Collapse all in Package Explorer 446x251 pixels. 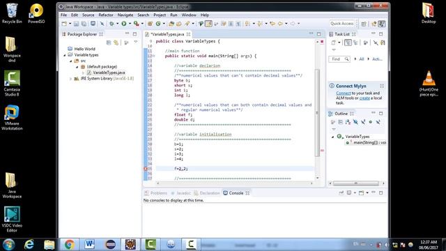pyautogui.click(x=109, y=43)
